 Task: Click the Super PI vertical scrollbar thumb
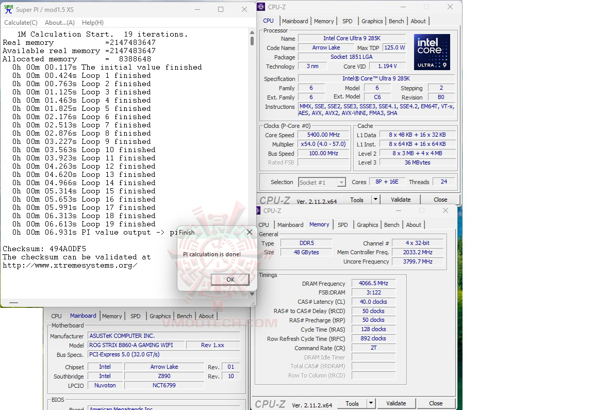click(252, 41)
